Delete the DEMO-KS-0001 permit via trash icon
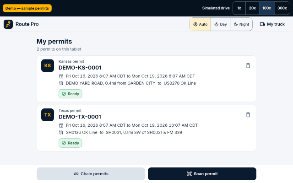Viewport: 293px width, 183px height. point(248,66)
